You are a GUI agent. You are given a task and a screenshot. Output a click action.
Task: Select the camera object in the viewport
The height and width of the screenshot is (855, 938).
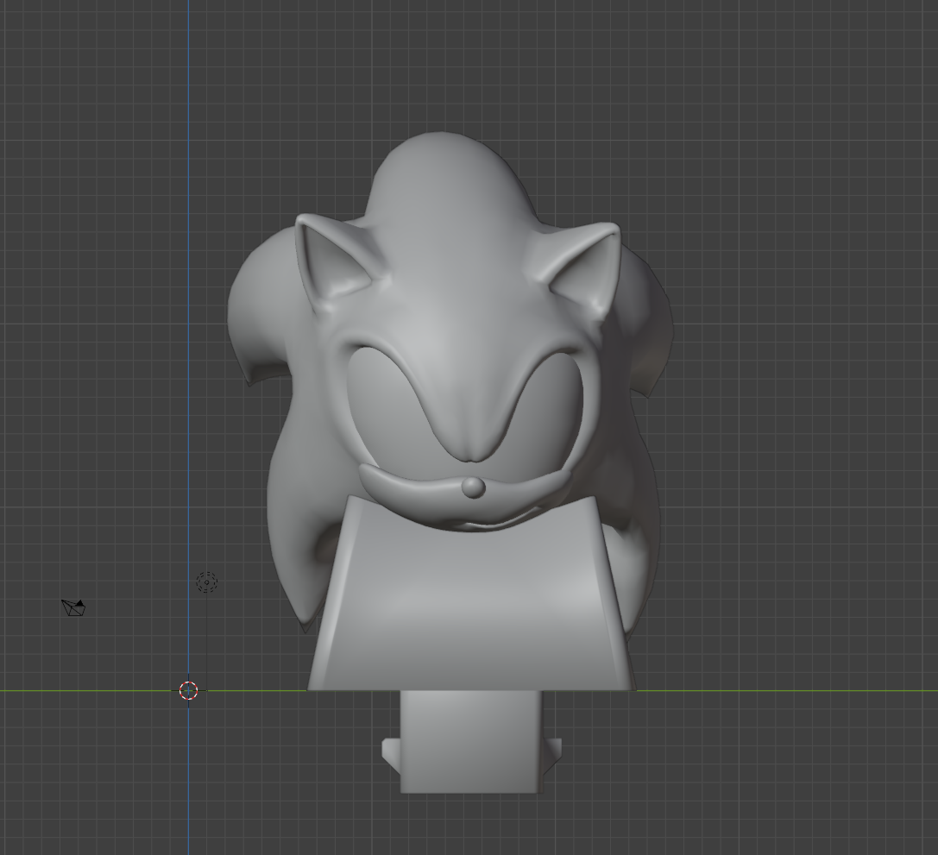pos(73,607)
